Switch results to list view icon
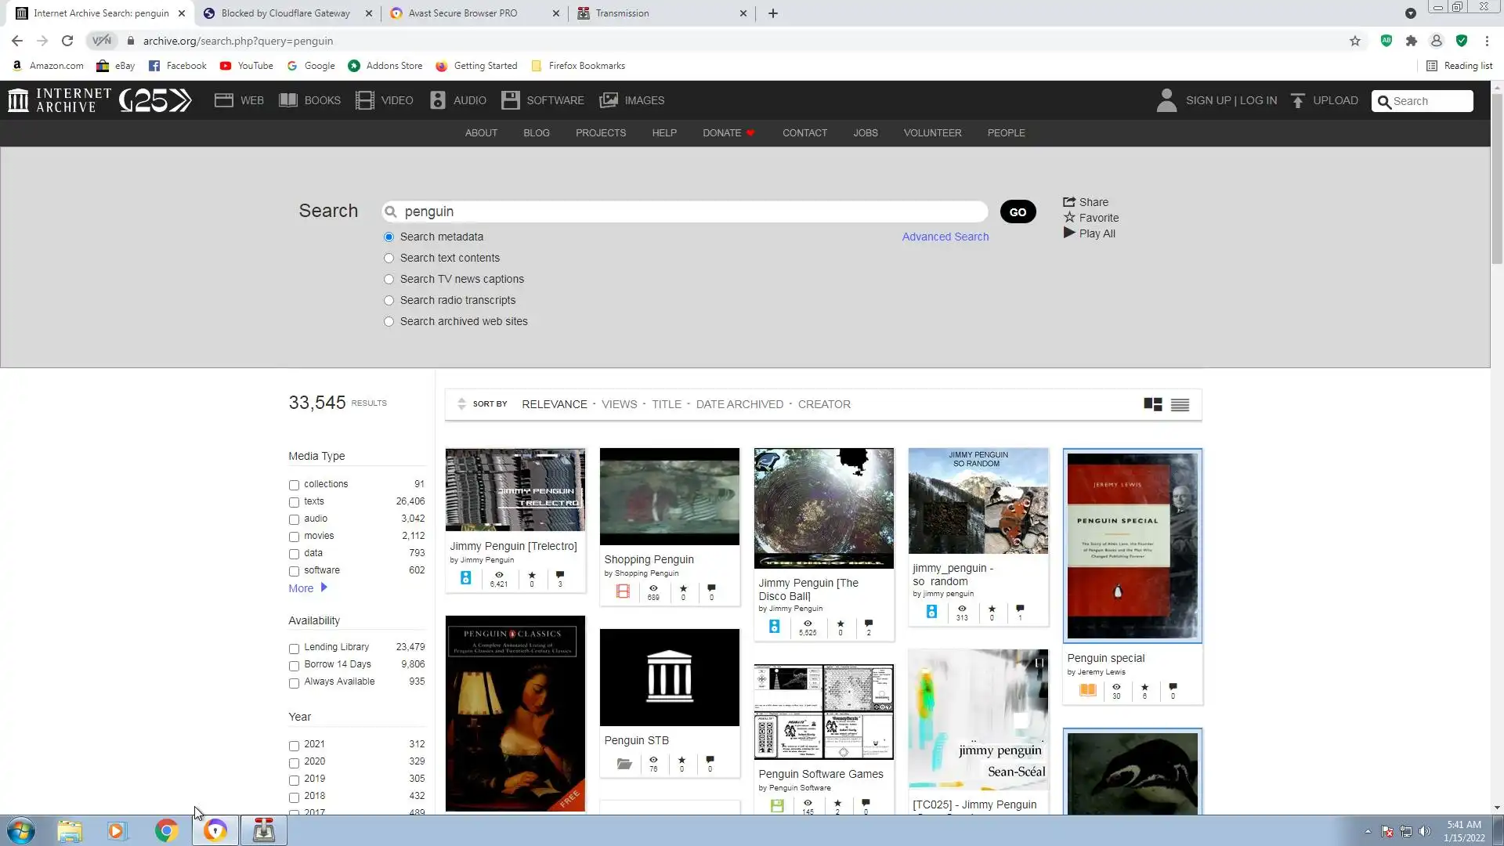The width and height of the screenshot is (1504, 846). tap(1180, 404)
